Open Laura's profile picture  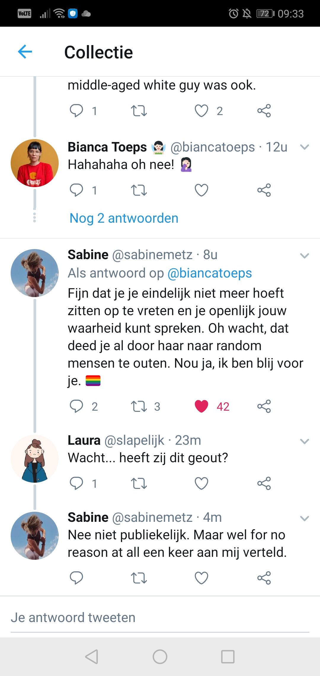point(35,459)
